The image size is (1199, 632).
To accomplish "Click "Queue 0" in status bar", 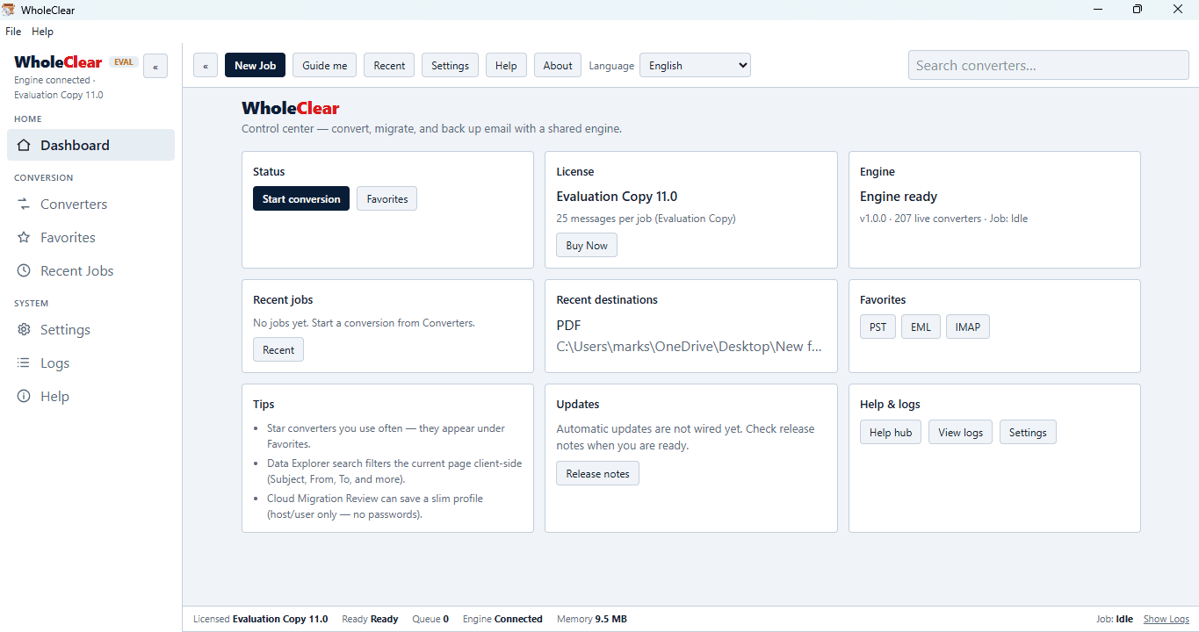I will tap(430, 619).
